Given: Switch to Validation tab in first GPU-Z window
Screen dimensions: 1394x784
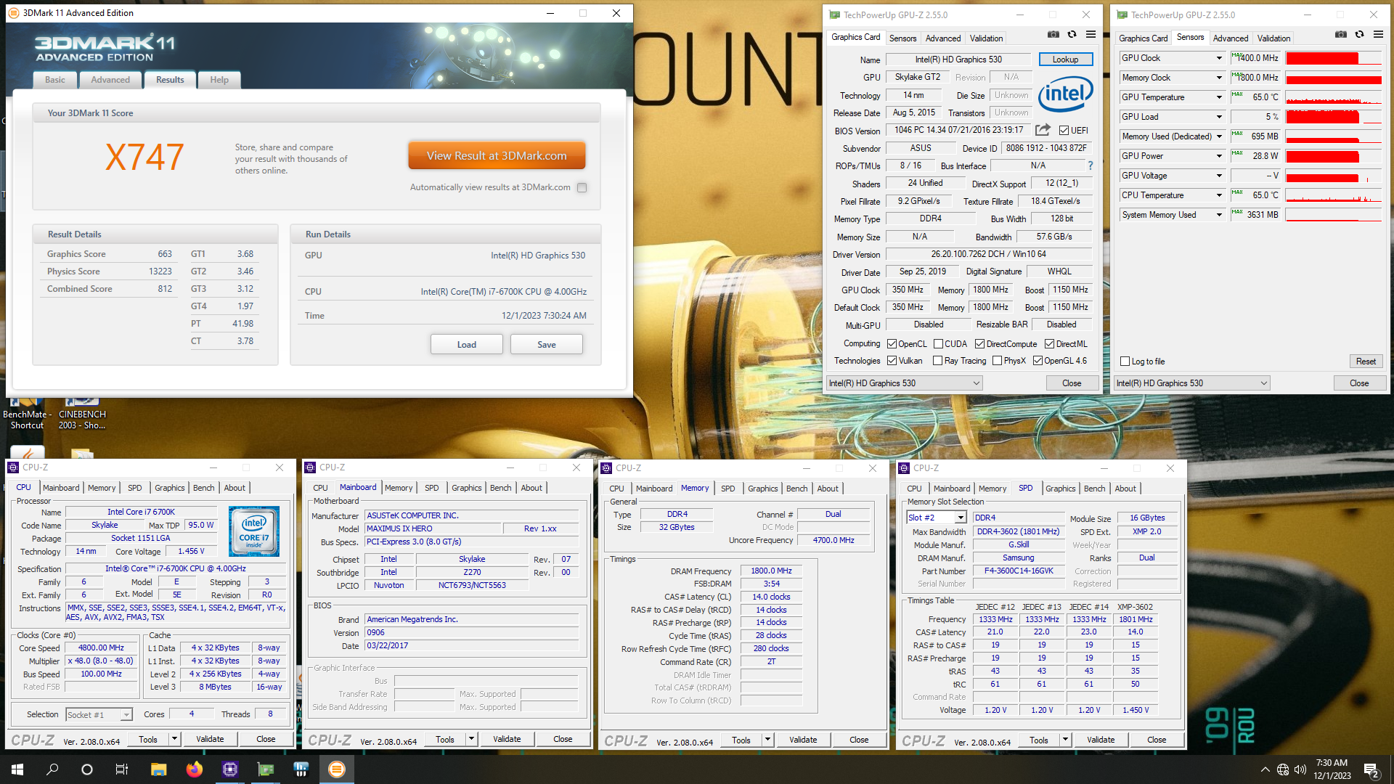Looking at the screenshot, I should point(986,38).
